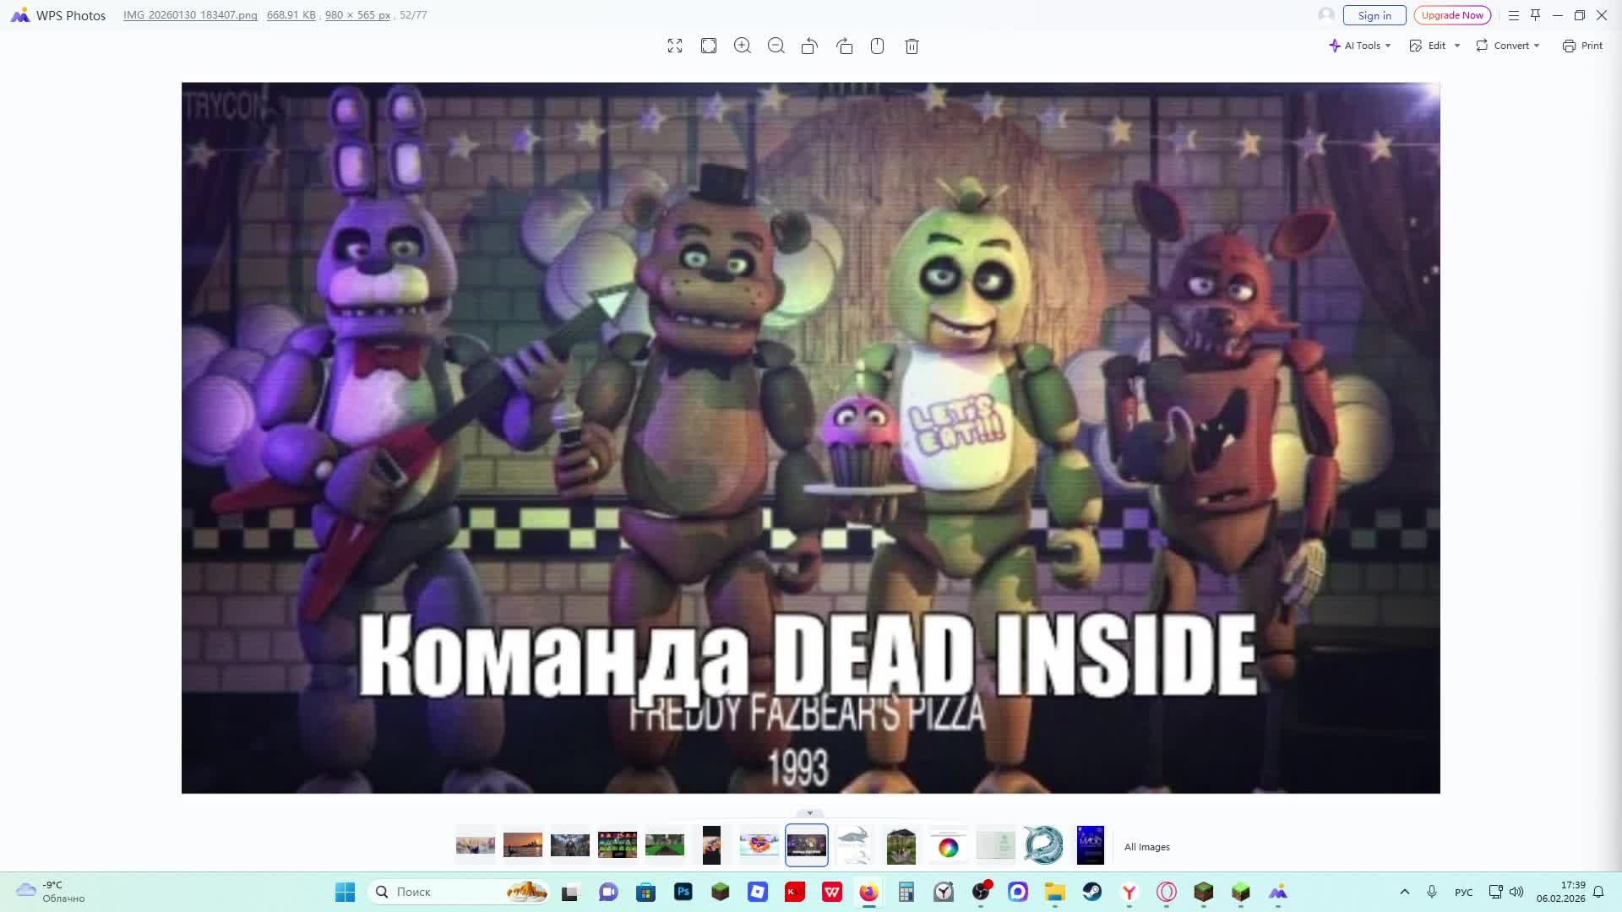Open the Convert dropdown menu
This screenshot has width=1622, height=912.
pyautogui.click(x=1508, y=46)
